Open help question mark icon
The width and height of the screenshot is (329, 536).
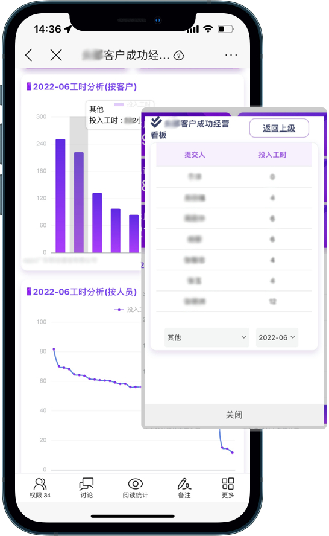[179, 56]
